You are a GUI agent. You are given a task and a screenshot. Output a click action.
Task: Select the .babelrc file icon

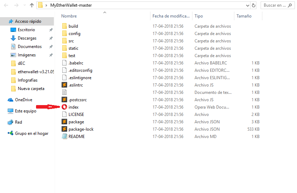[64, 63]
